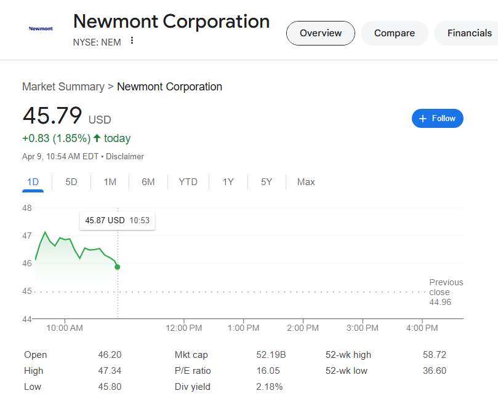Click the Market Summary breadcrumb
The image size is (498, 404).
[63, 87]
